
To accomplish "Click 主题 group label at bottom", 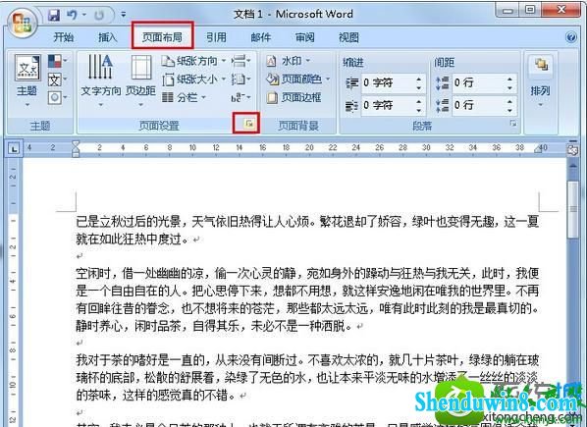I will (40, 126).
